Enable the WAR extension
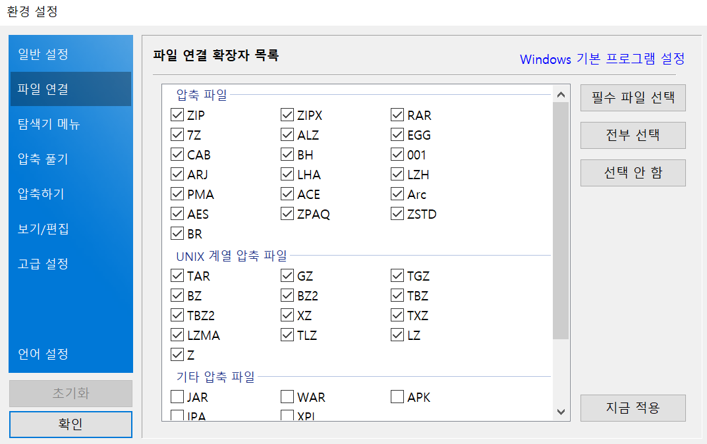Viewport: 707px width, 444px height. point(287,397)
